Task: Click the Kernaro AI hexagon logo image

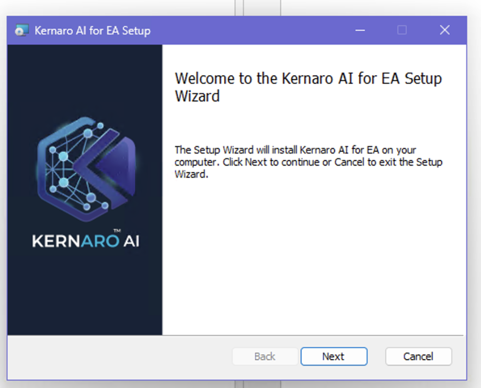Action: pos(86,169)
